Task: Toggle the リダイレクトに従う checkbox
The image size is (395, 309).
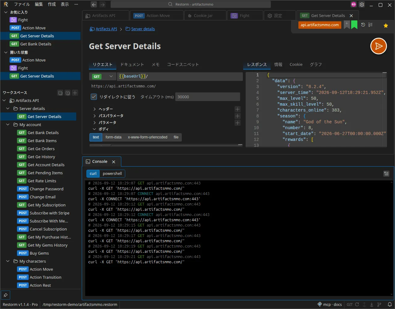Action: [94, 97]
